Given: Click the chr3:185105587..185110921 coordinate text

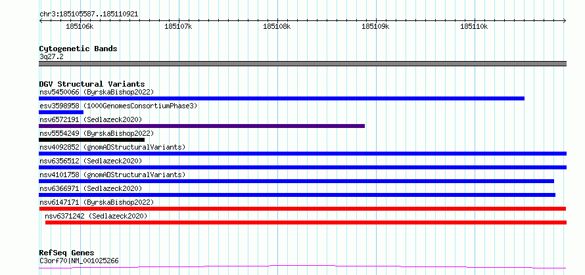Looking at the screenshot, I should [x=89, y=14].
